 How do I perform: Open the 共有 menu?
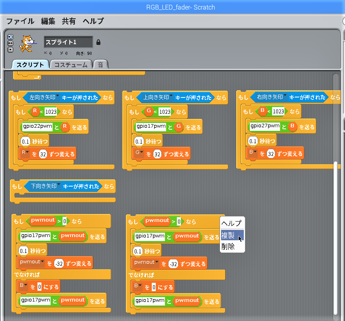(x=69, y=21)
